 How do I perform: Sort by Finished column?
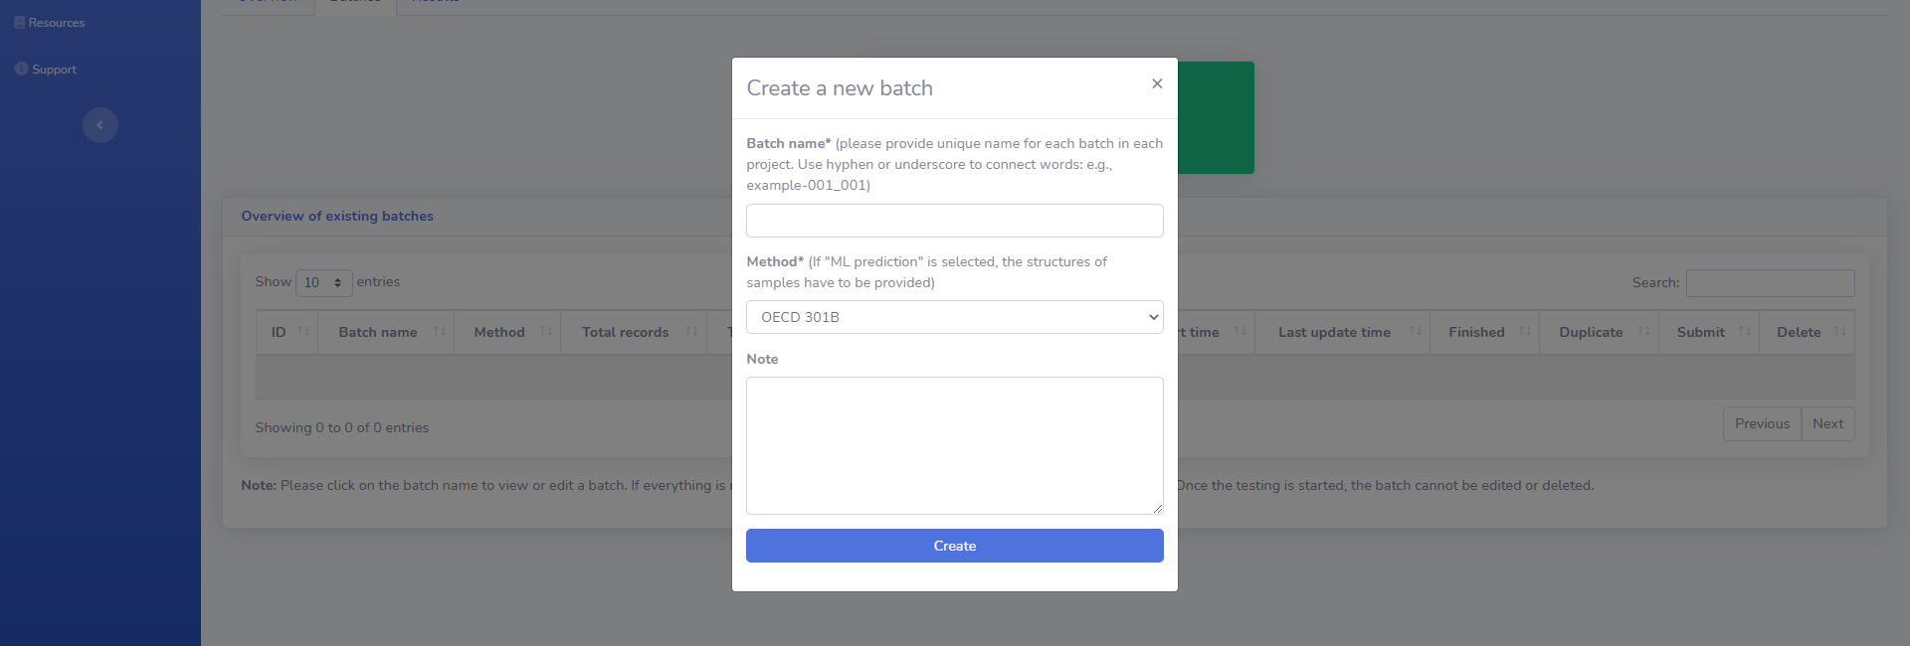(1484, 332)
